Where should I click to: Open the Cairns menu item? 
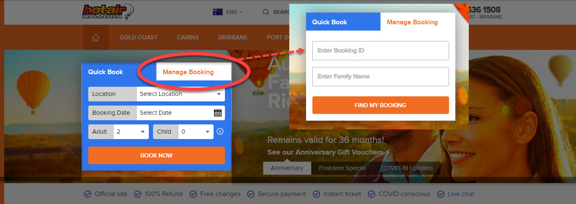pos(188,37)
